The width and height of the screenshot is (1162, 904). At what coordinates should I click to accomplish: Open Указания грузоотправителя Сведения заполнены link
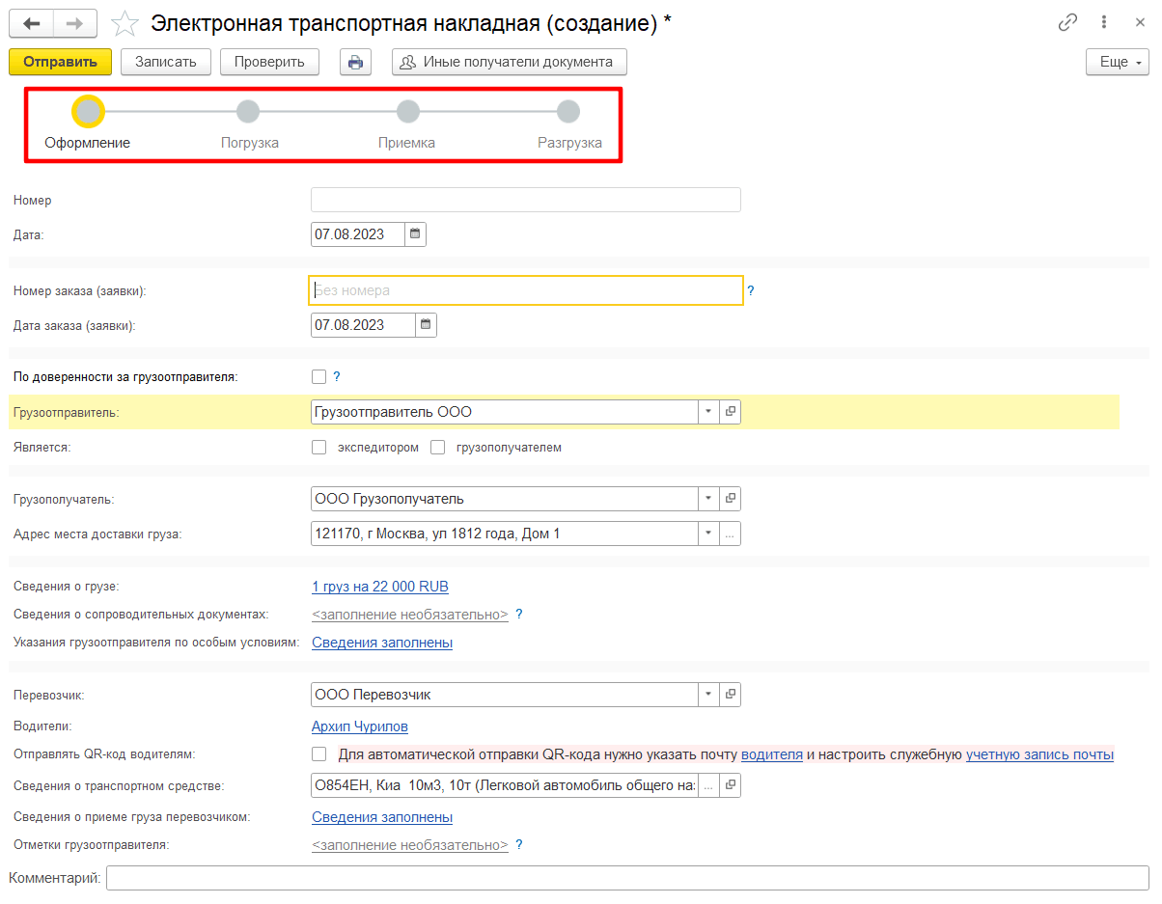tap(382, 643)
